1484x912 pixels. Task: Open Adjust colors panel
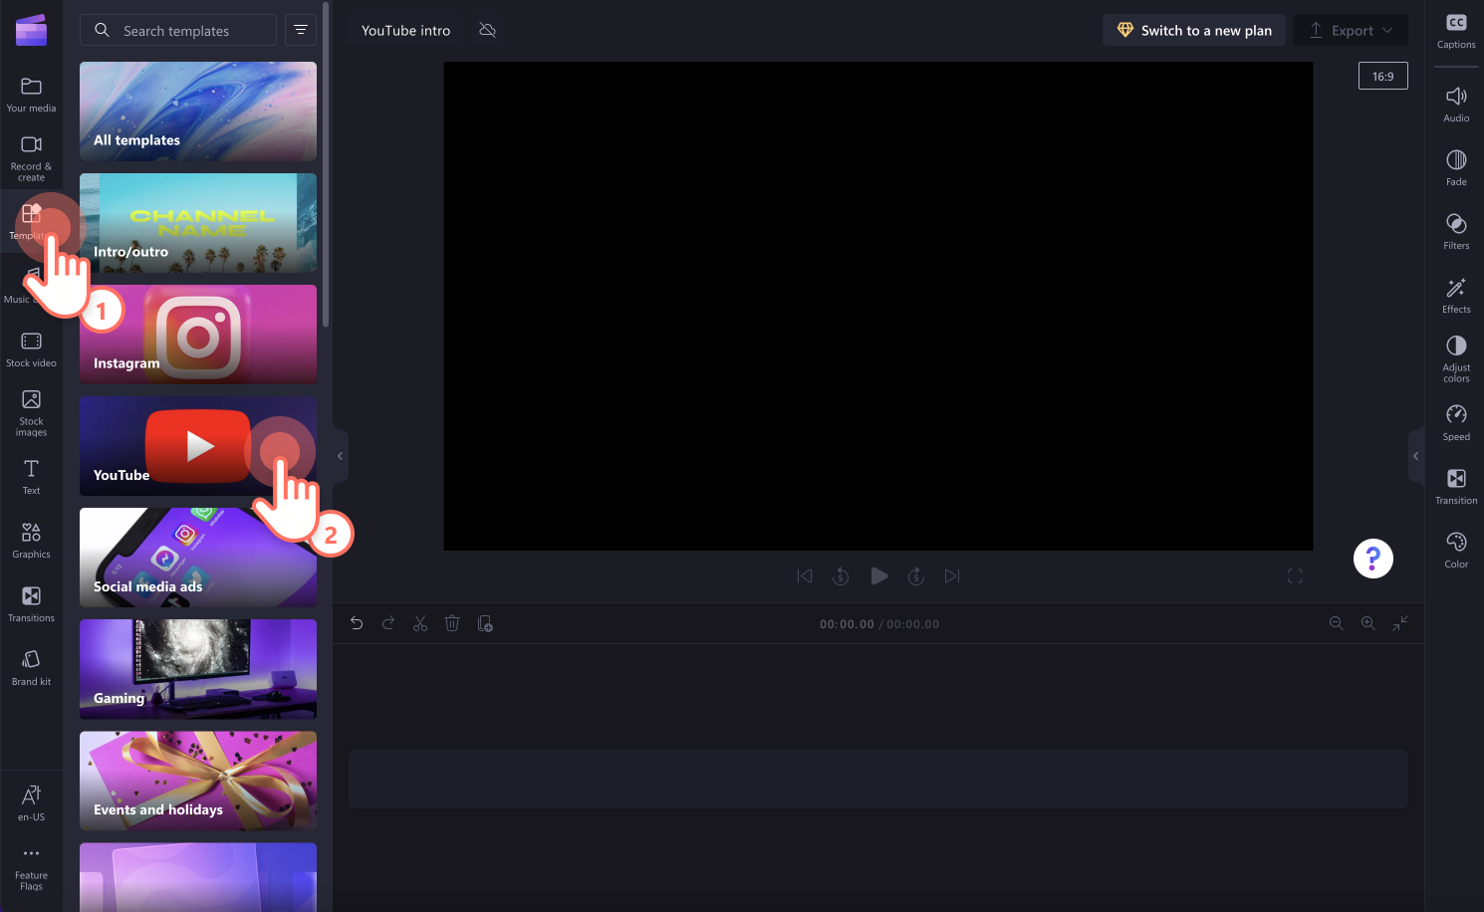[x=1456, y=359]
